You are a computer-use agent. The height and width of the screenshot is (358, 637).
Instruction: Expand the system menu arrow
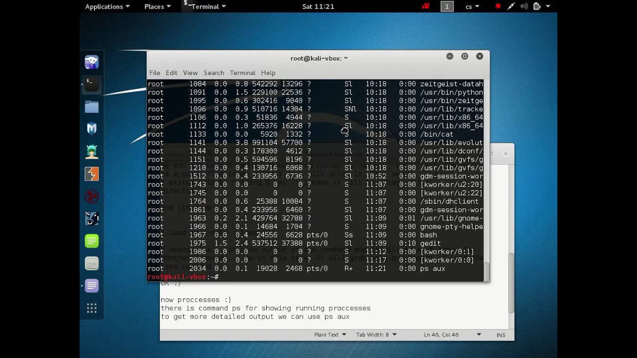click(548, 6)
